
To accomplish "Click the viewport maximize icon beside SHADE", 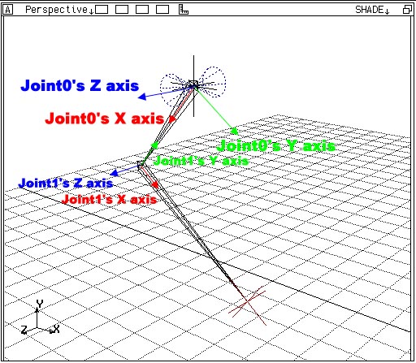I will click(x=407, y=10).
